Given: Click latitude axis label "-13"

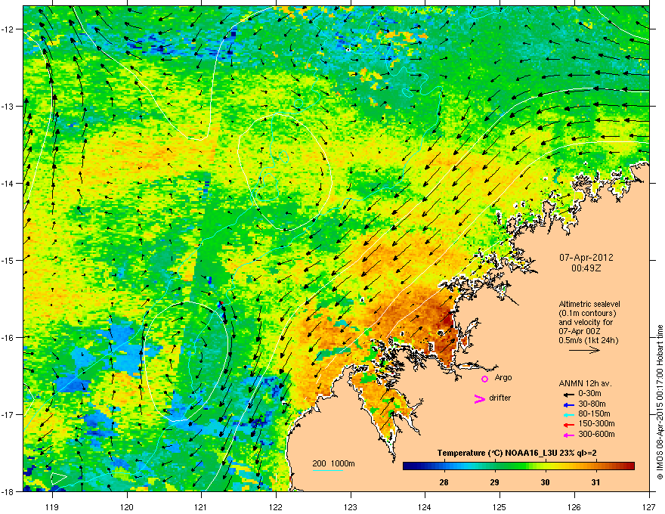Looking at the screenshot, I should click(x=8, y=107).
